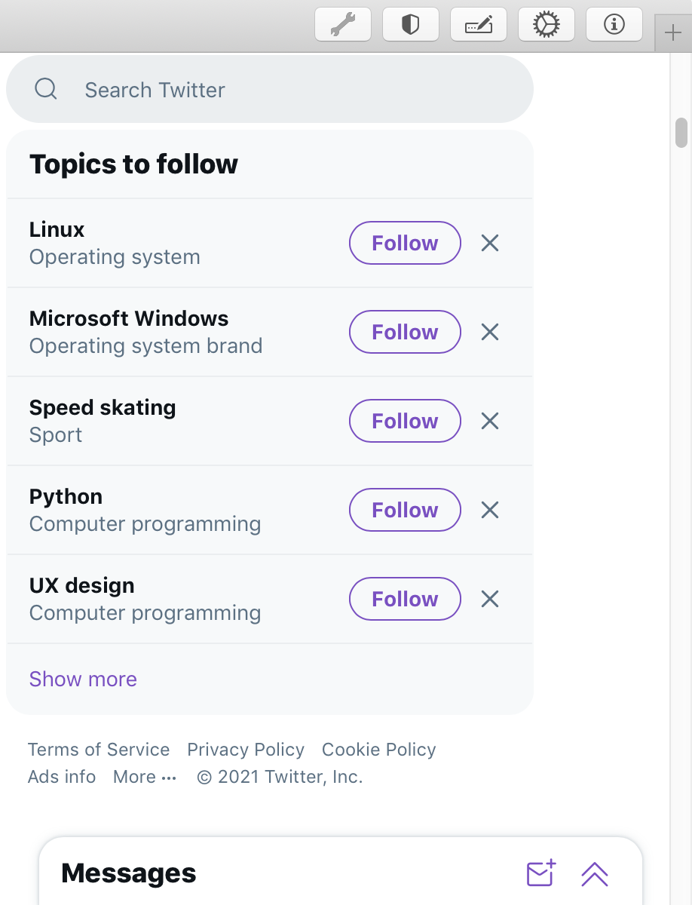Viewport: 692px width, 905px height.
Task: Follow the Python topic
Action: tap(405, 510)
